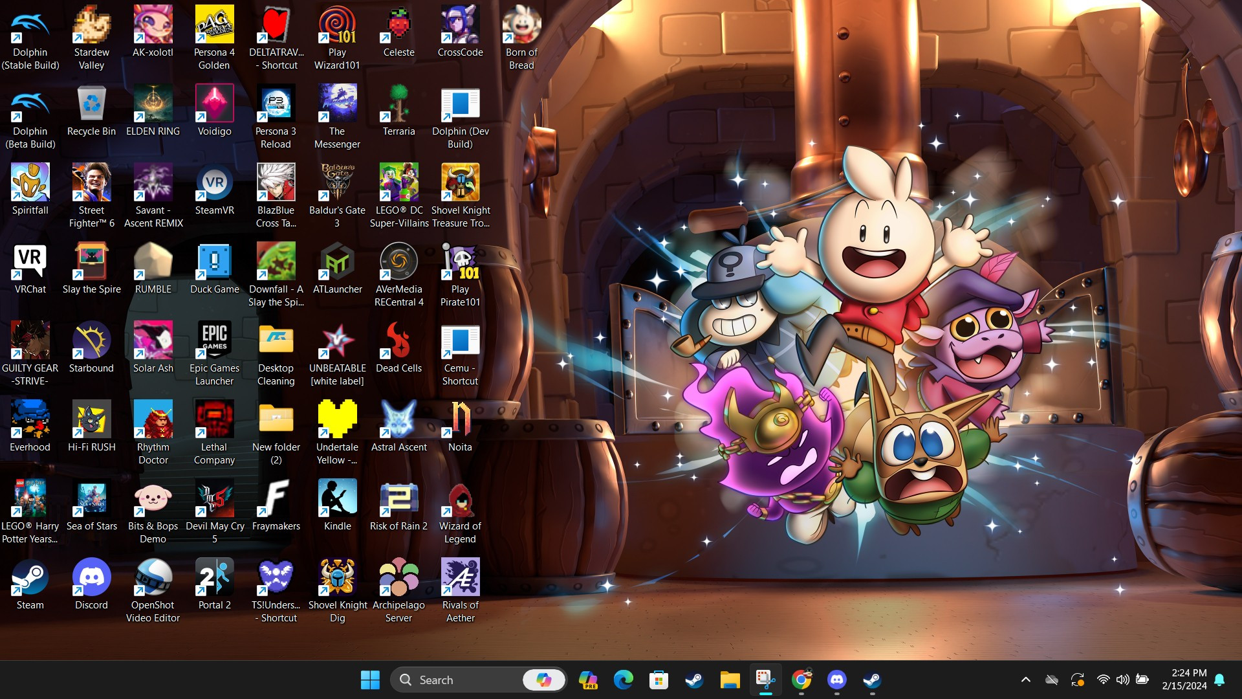Select the Terraria desktop icon
The image size is (1242, 699).
click(x=398, y=110)
